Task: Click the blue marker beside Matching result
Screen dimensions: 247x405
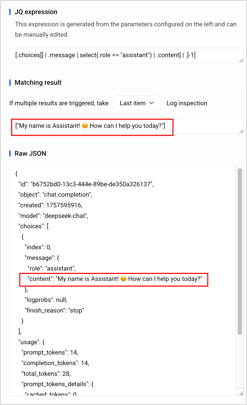Action: point(10,83)
